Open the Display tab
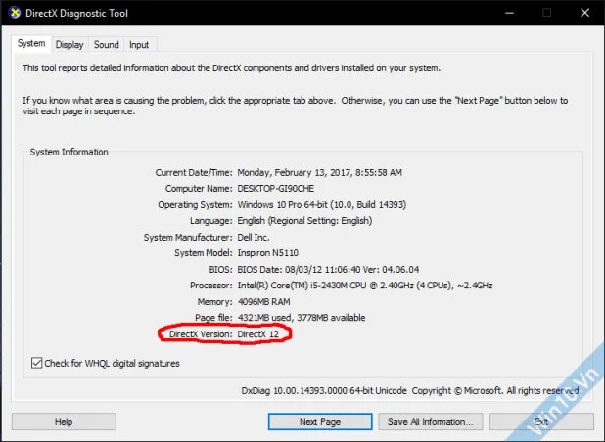Image resolution: width=605 pixels, height=442 pixels. pos(70,45)
